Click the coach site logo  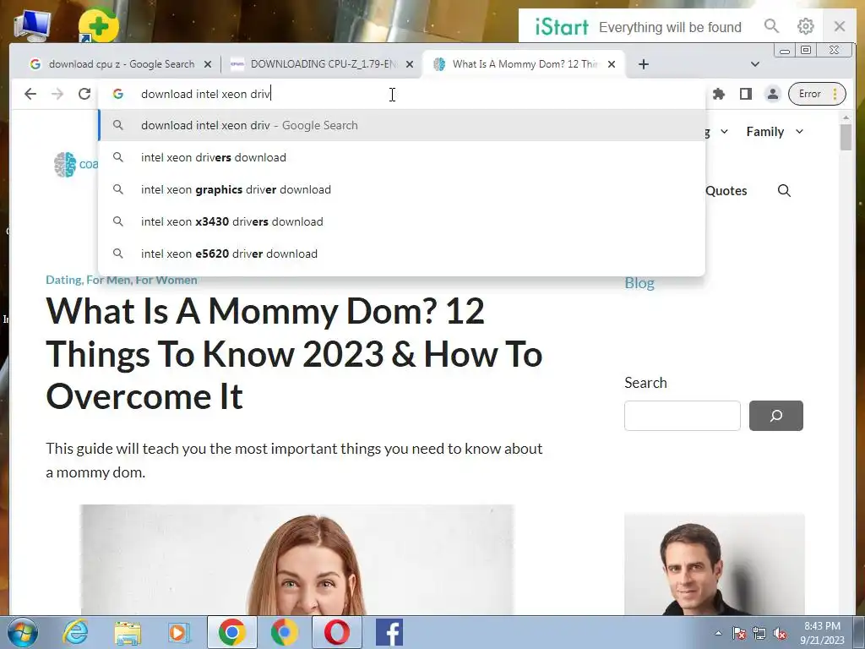tap(76, 165)
